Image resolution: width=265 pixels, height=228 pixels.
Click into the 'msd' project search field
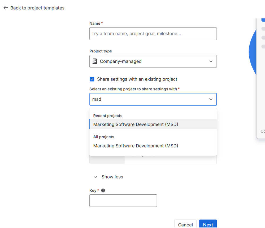149,99
